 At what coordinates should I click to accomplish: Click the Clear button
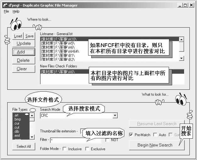tap(24, 69)
